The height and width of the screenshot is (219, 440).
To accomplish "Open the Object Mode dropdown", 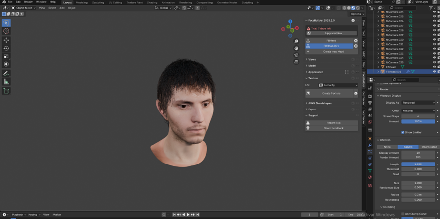I will 23,8.
